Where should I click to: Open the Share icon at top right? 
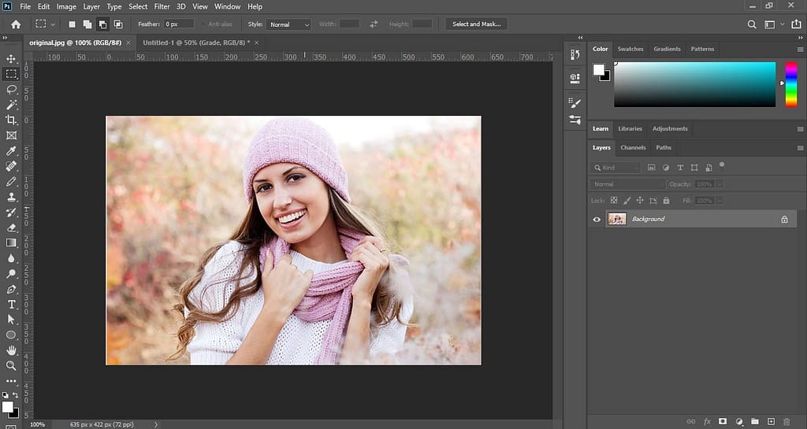pos(796,24)
